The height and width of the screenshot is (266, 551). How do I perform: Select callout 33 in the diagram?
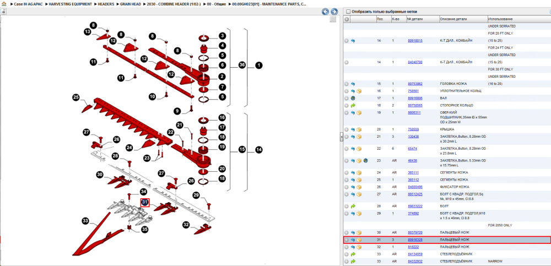pyautogui.click(x=85, y=221)
